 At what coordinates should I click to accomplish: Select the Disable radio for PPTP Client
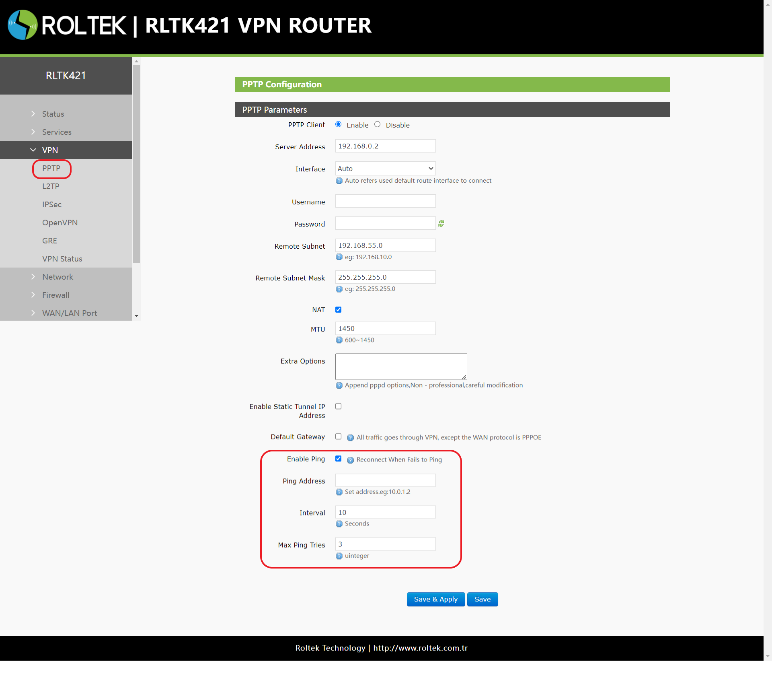(377, 125)
